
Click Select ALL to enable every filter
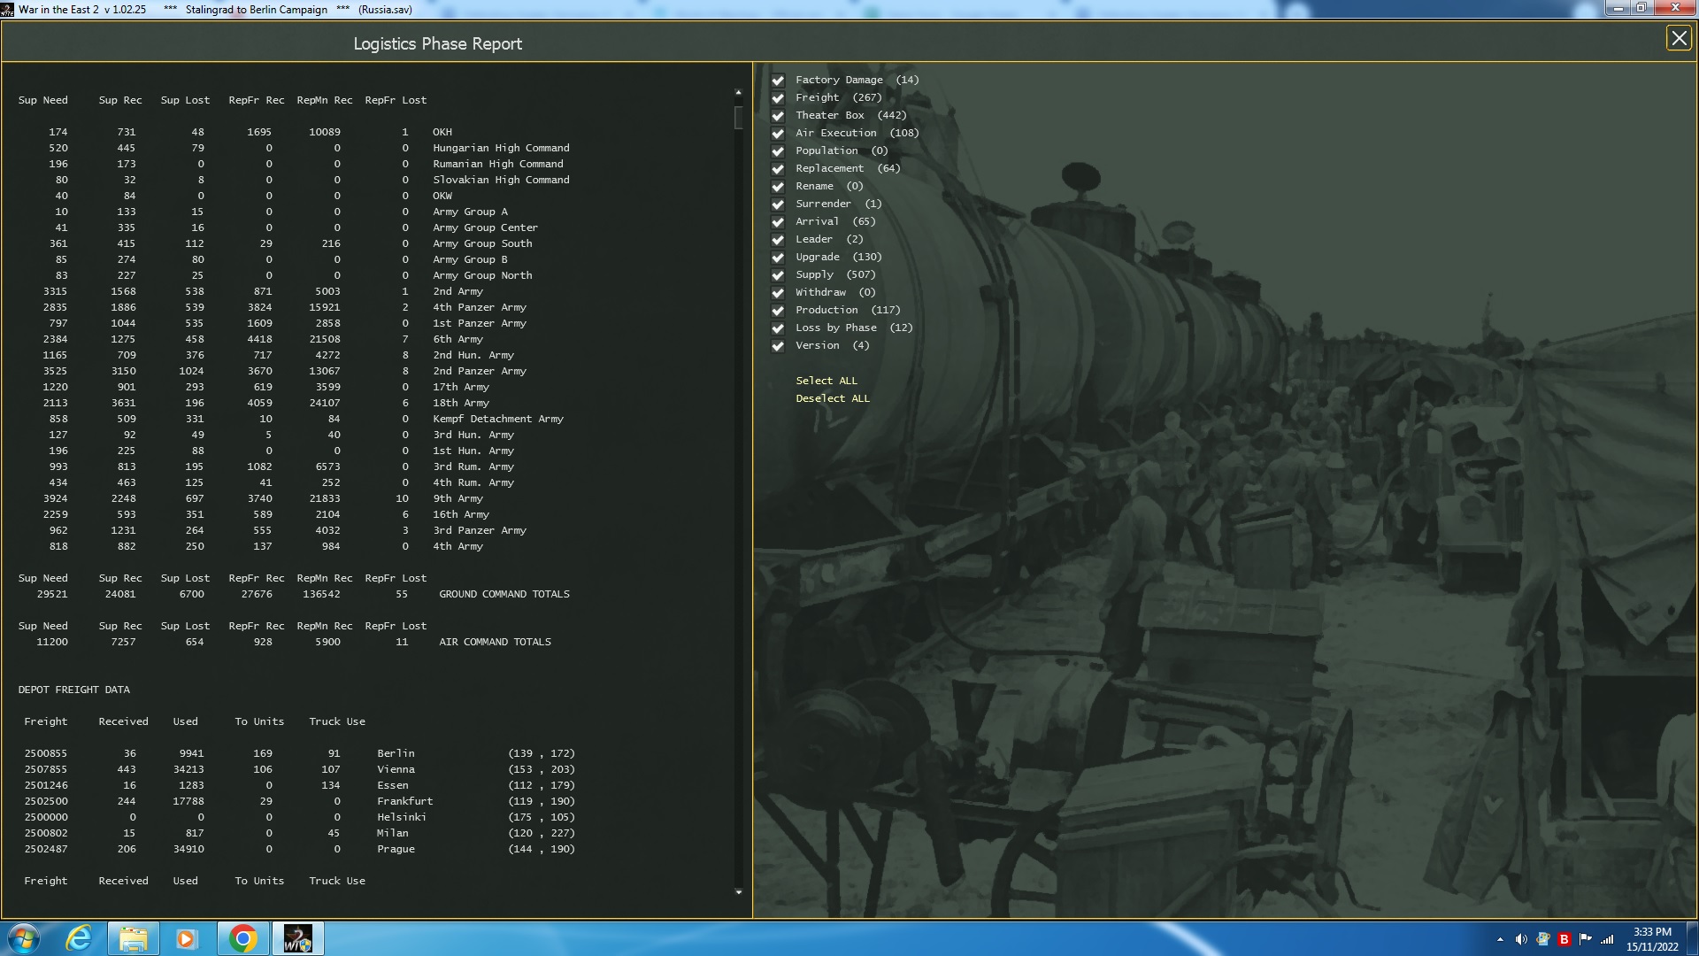click(x=826, y=381)
